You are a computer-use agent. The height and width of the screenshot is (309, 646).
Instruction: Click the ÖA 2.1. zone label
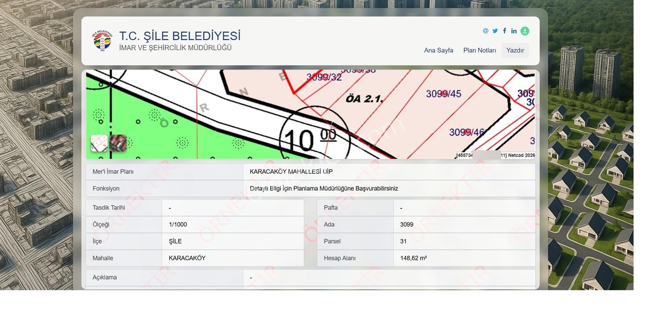365,98
